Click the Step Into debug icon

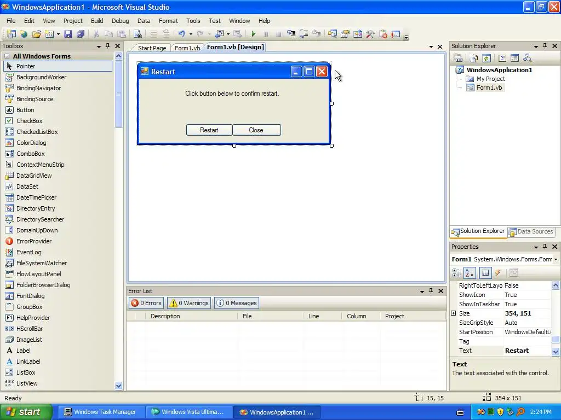pyautogui.click(x=291, y=34)
